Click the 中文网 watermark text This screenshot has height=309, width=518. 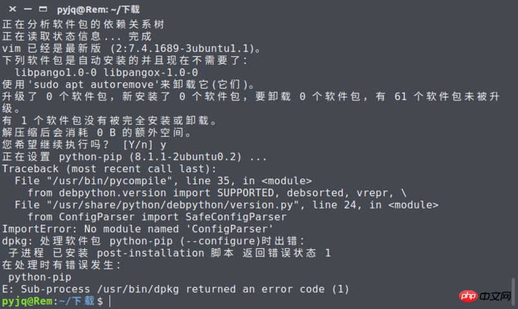click(x=497, y=296)
